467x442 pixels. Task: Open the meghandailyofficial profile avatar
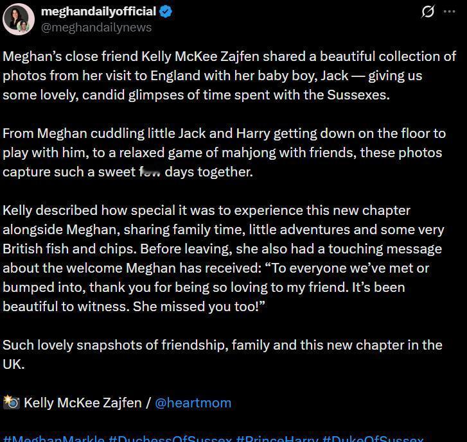[19, 19]
